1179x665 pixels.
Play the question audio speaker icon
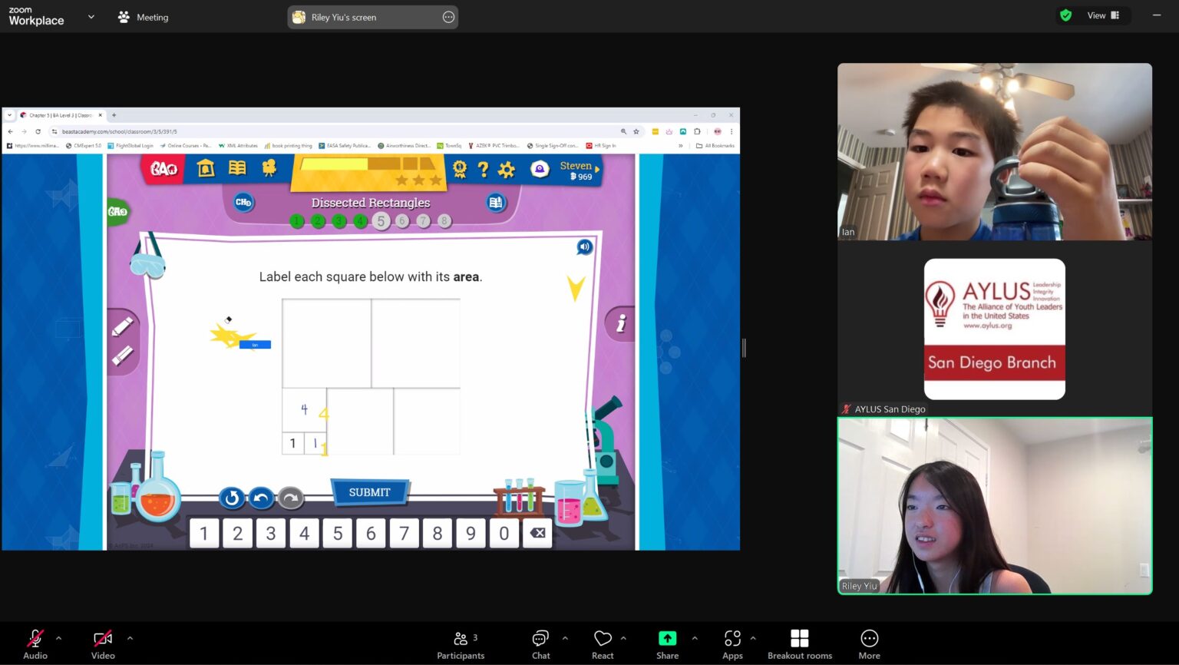[x=585, y=246]
